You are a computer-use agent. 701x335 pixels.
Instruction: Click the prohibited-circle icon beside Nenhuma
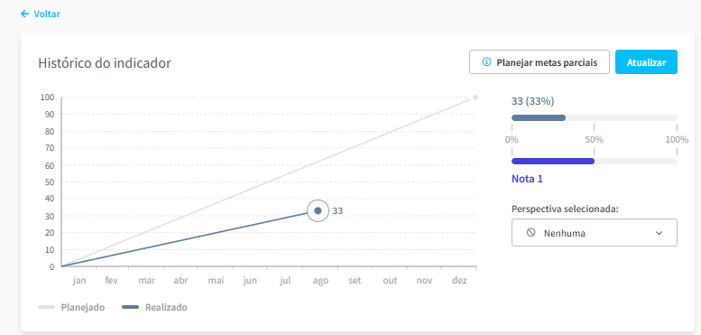tap(530, 233)
